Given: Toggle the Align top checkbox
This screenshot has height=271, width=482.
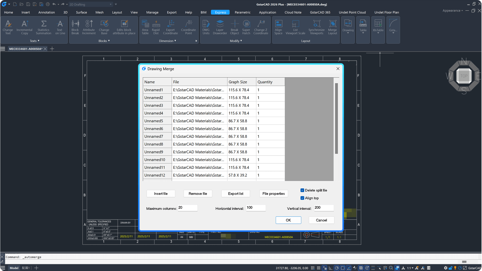Looking at the screenshot, I should click(302, 198).
